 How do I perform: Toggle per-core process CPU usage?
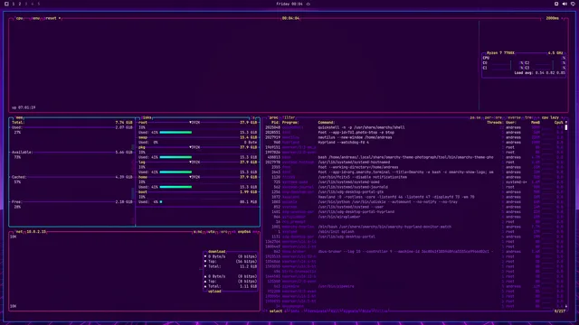(493, 117)
